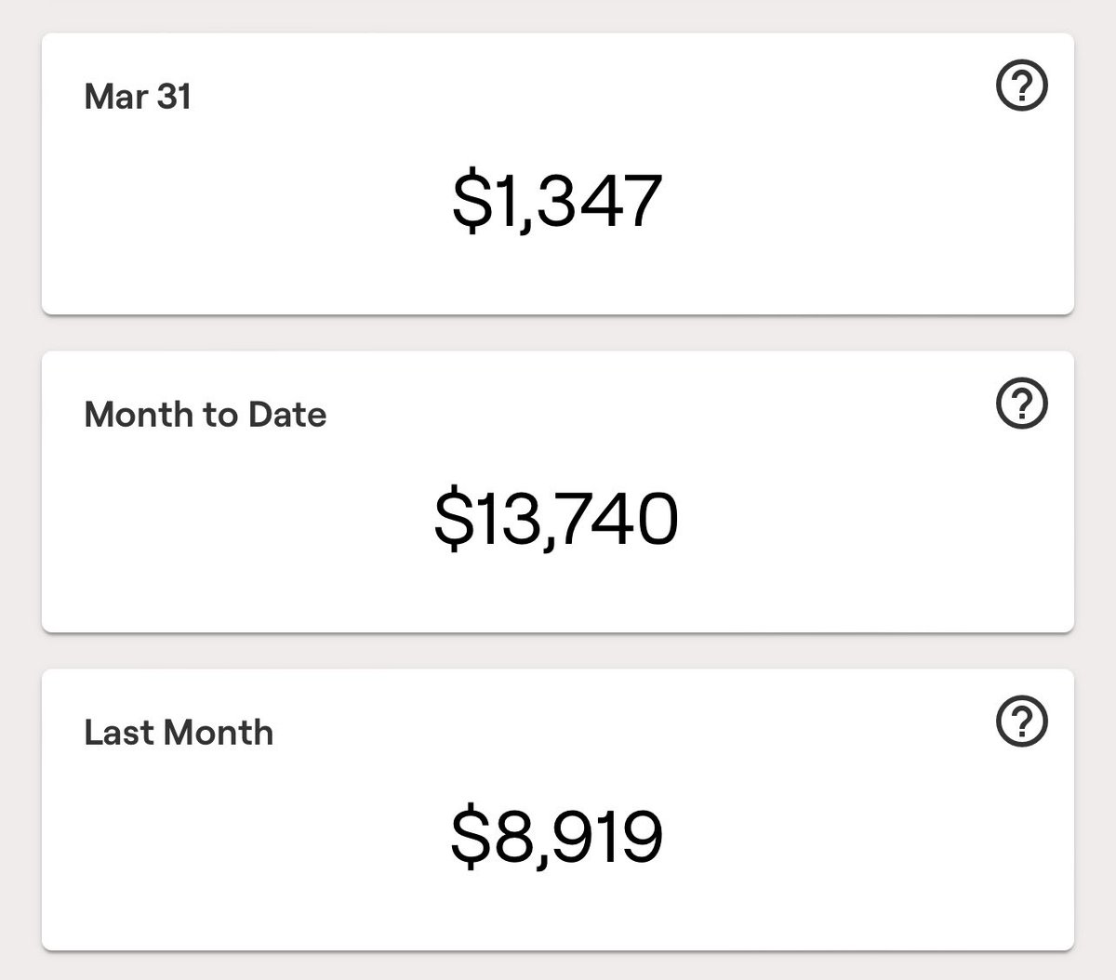Open help icon on Mar 31 card

click(x=1021, y=86)
